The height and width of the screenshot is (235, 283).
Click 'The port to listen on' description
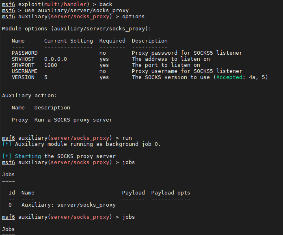click(x=166, y=65)
